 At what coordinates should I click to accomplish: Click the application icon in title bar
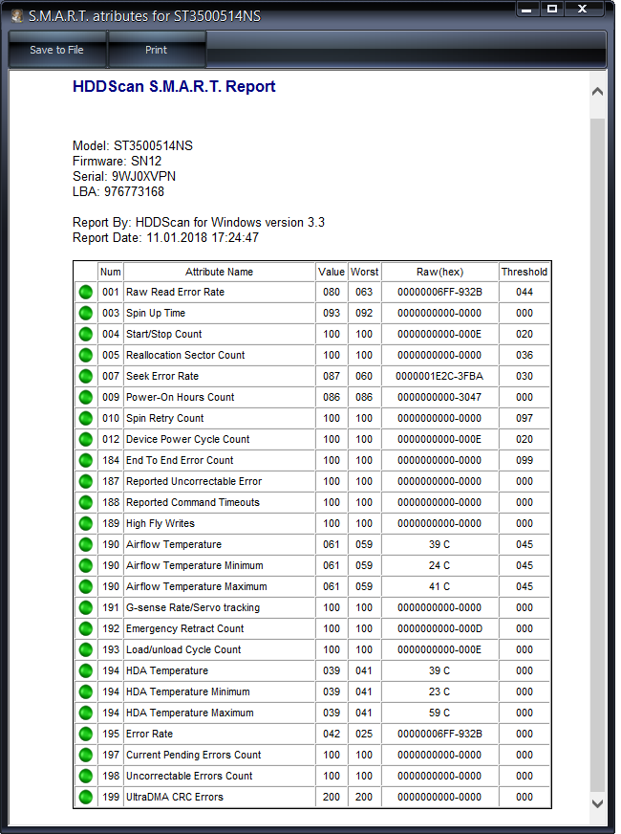click(x=16, y=16)
